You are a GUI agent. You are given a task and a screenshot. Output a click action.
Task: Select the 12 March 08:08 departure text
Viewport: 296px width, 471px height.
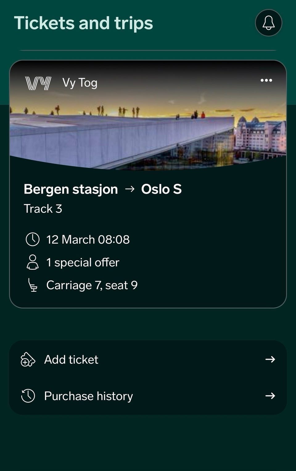[88, 240]
